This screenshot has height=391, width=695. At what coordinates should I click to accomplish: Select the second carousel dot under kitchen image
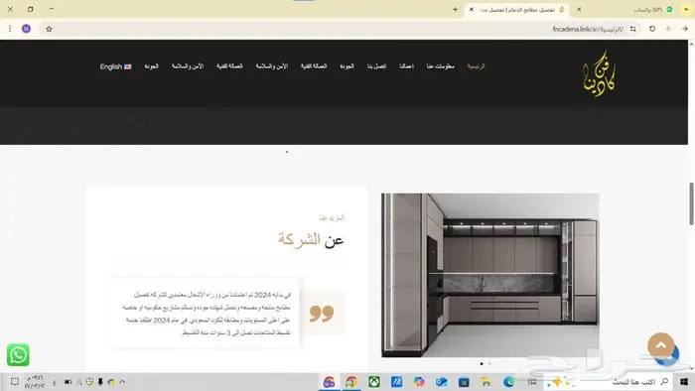[489, 364]
